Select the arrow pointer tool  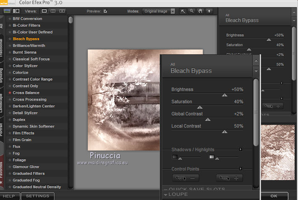pos(183,11)
